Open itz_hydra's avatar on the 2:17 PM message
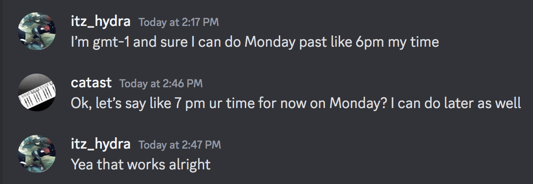The width and height of the screenshot is (533, 184). [37, 31]
